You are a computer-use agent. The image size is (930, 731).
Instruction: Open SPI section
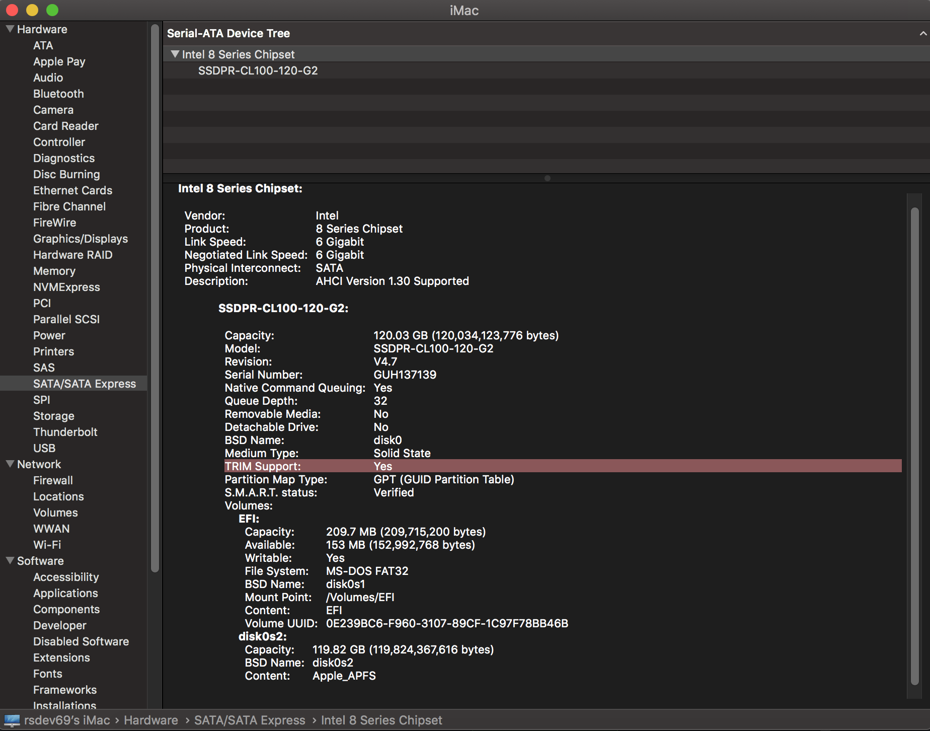(x=41, y=400)
